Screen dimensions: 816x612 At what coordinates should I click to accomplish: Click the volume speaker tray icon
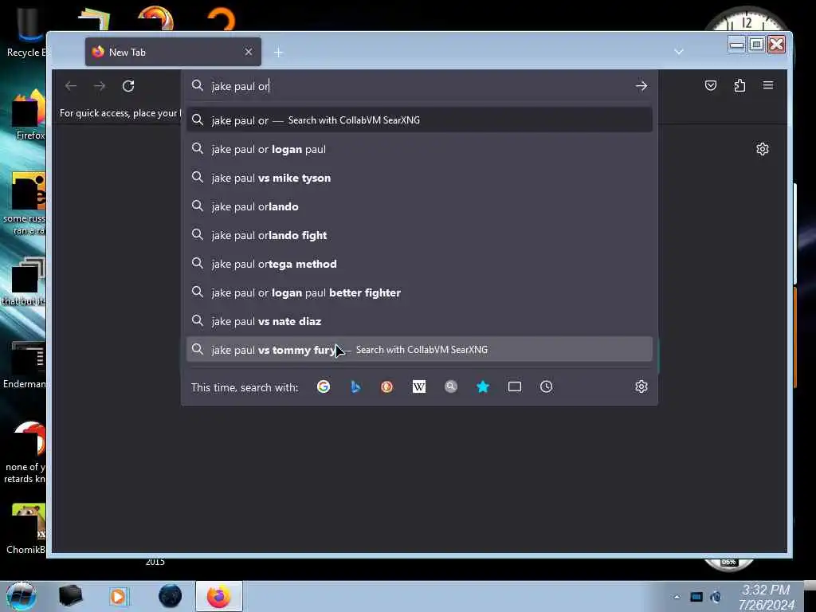tap(716, 598)
